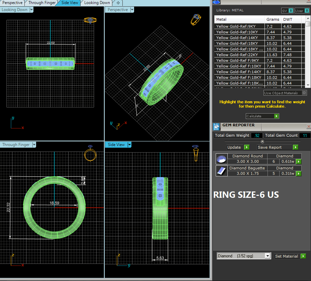This screenshot has width=311, height=281.
Task: Open the Looking Down viewport dropdown
Action: [31, 10]
